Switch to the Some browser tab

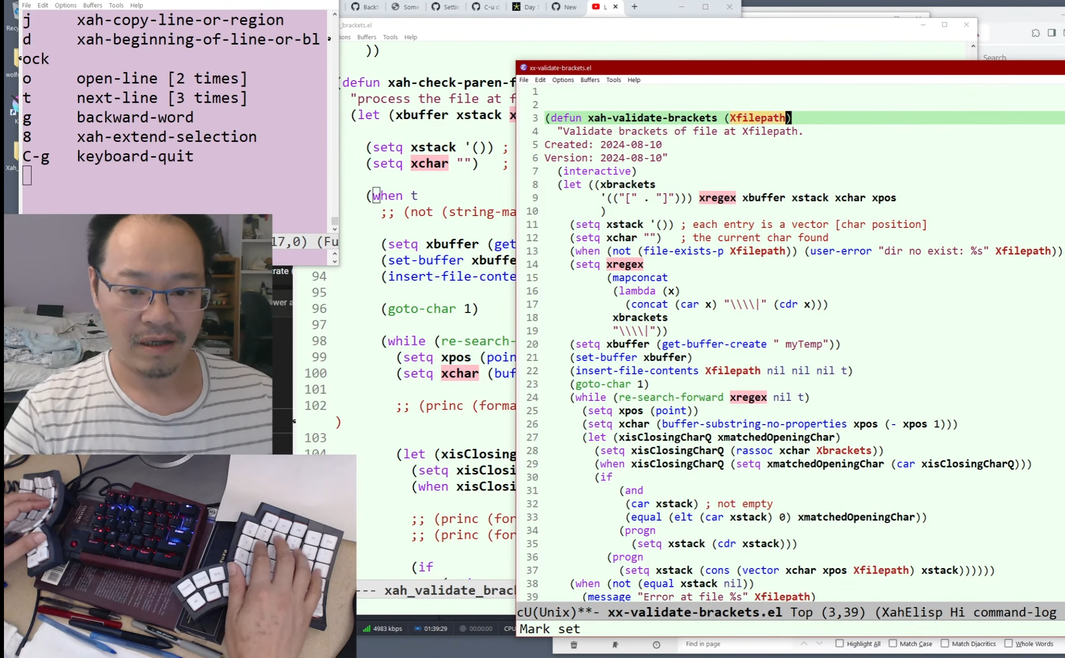(x=405, y=6)
